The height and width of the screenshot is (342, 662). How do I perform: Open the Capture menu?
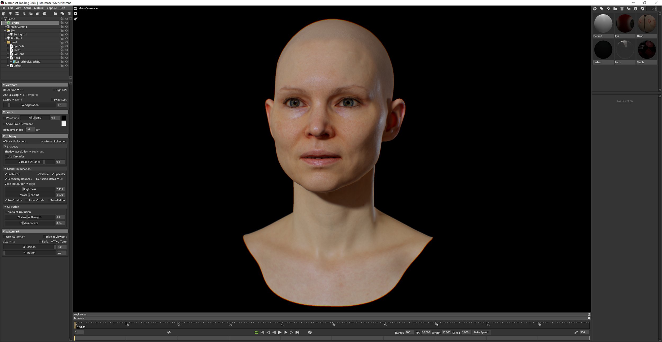[52, 8]
